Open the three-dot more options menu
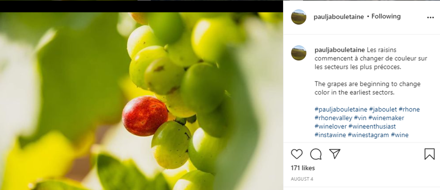 pyautogui.click(x=430, y=18)
